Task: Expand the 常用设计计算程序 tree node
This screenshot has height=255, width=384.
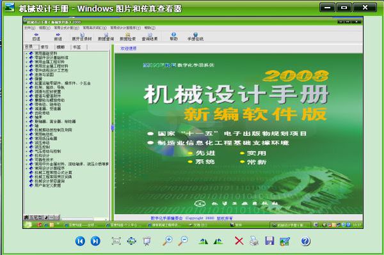Action: point(26,168)
